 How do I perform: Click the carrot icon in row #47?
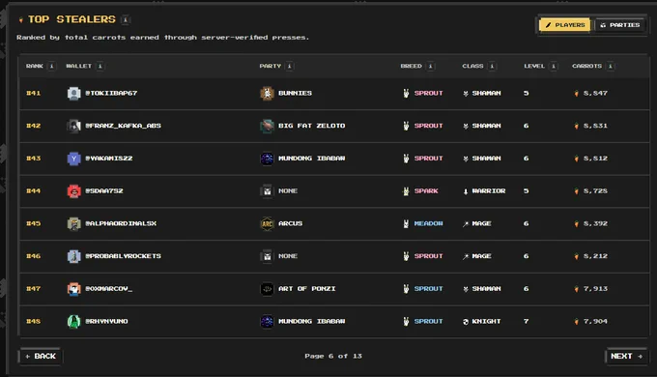[x=577, y=288]
